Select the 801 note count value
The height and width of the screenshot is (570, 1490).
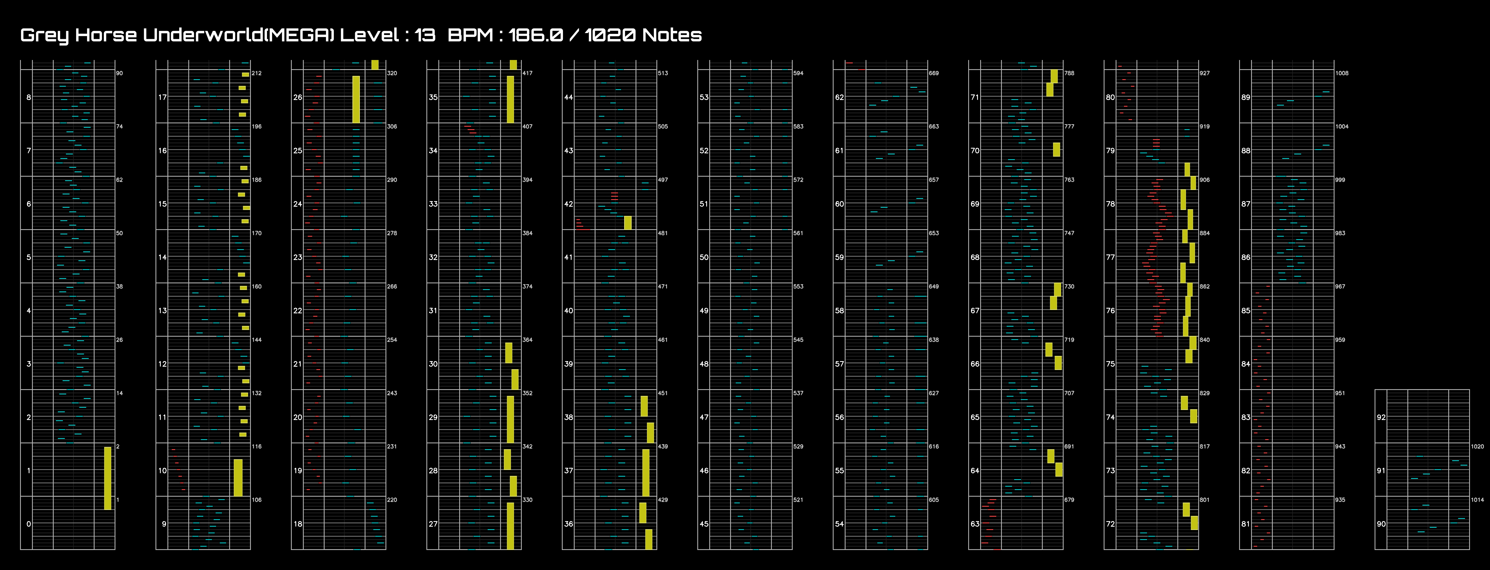(x=1204, y=500)
